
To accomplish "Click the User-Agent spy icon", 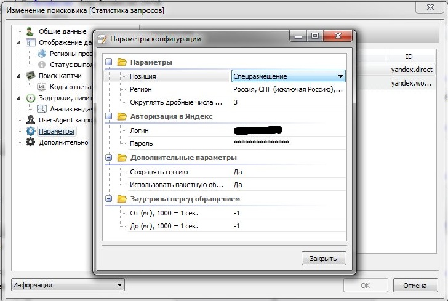I will [x=30, y=120].
